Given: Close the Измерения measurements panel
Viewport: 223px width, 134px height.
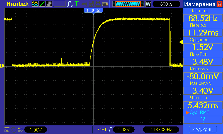Looking at the screenshot, I should pos(220,4).
